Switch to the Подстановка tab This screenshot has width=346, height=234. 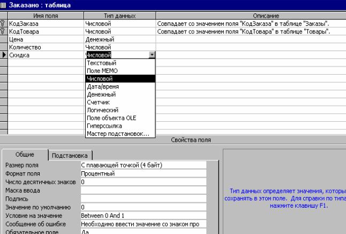[x=70, y=156]
